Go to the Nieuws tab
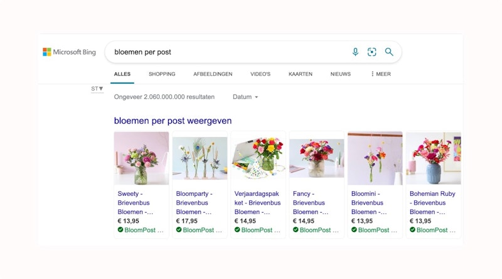Screen dimensions: 502x279 click(340, 74)
